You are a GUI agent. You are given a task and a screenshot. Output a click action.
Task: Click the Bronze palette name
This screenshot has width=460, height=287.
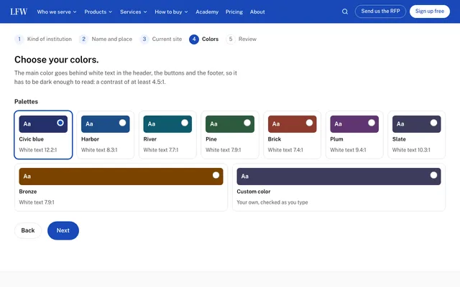point(28,192)
